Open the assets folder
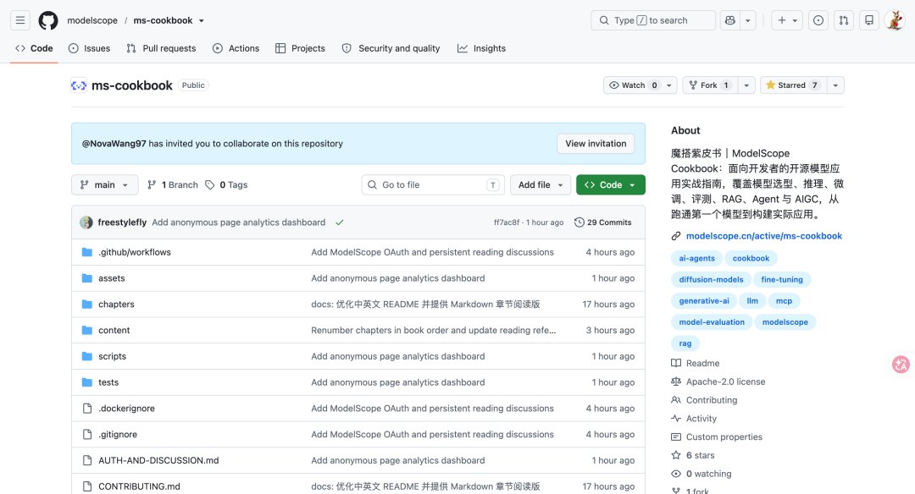This screenshot has height=494, width=915. [112, 278]
